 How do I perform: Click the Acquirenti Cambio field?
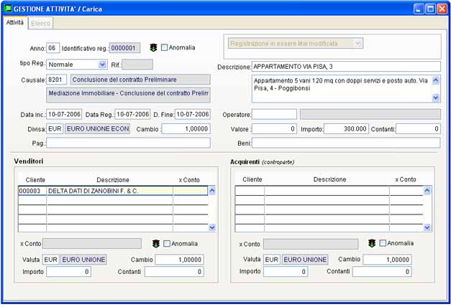pos(387,260)
